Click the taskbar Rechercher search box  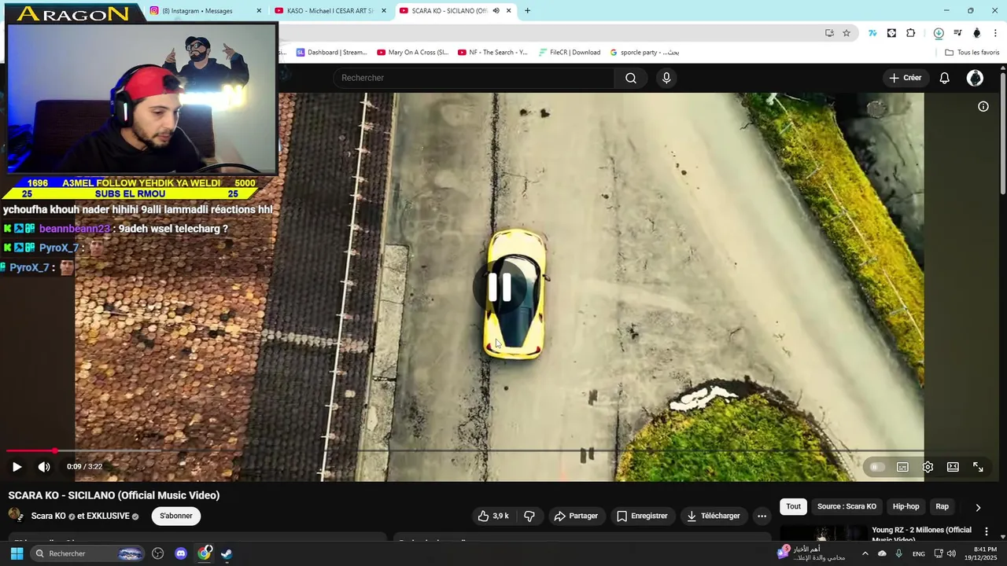point(89,553)
